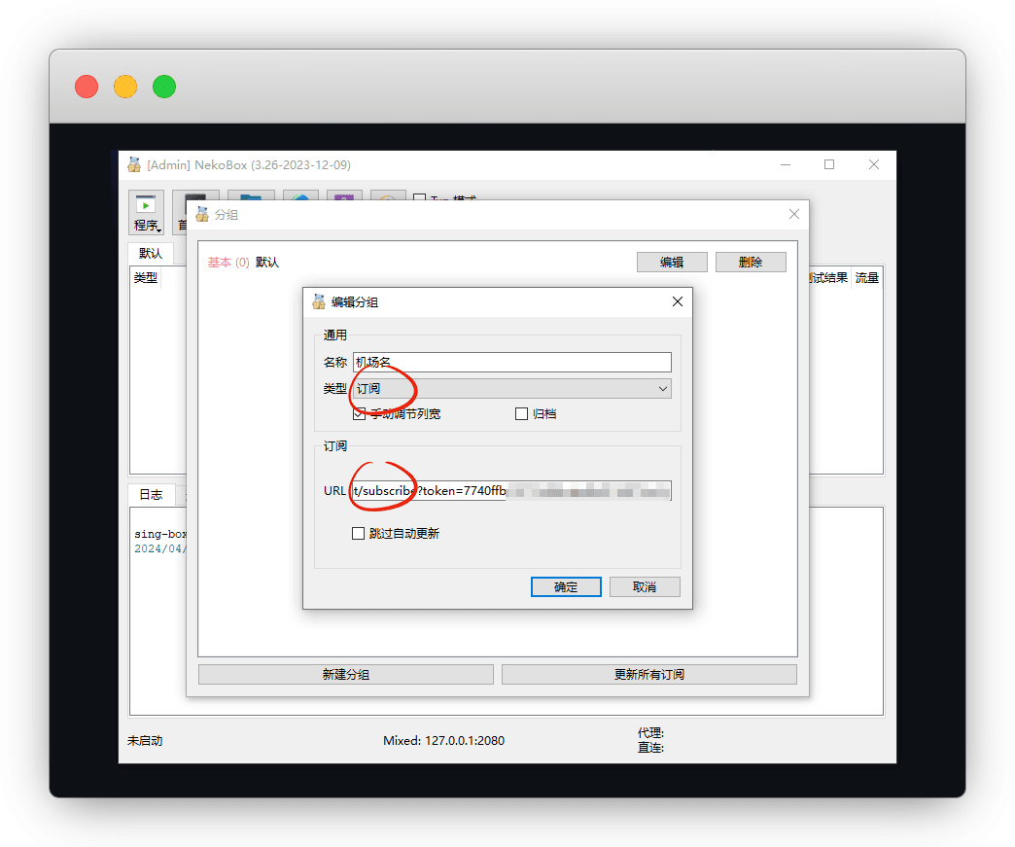The height and width of the screenshot is (847, 1015).
Task: Close the 编辑分组 dialog with X
Action: tap(678, 302)
